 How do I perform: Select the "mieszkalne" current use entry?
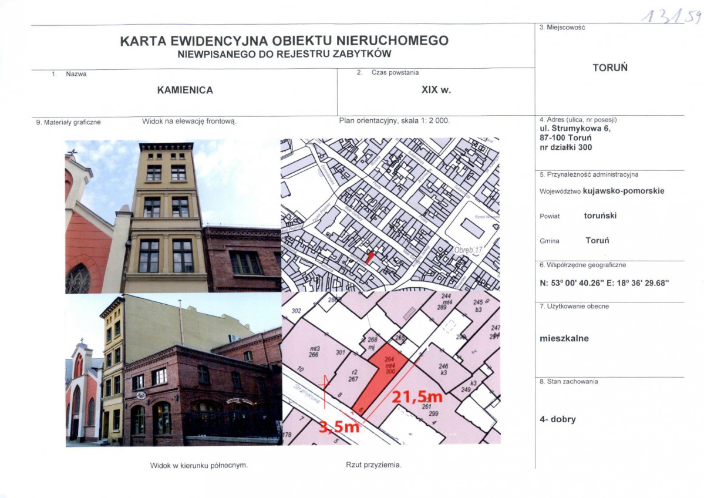click(x=565, y=338)
